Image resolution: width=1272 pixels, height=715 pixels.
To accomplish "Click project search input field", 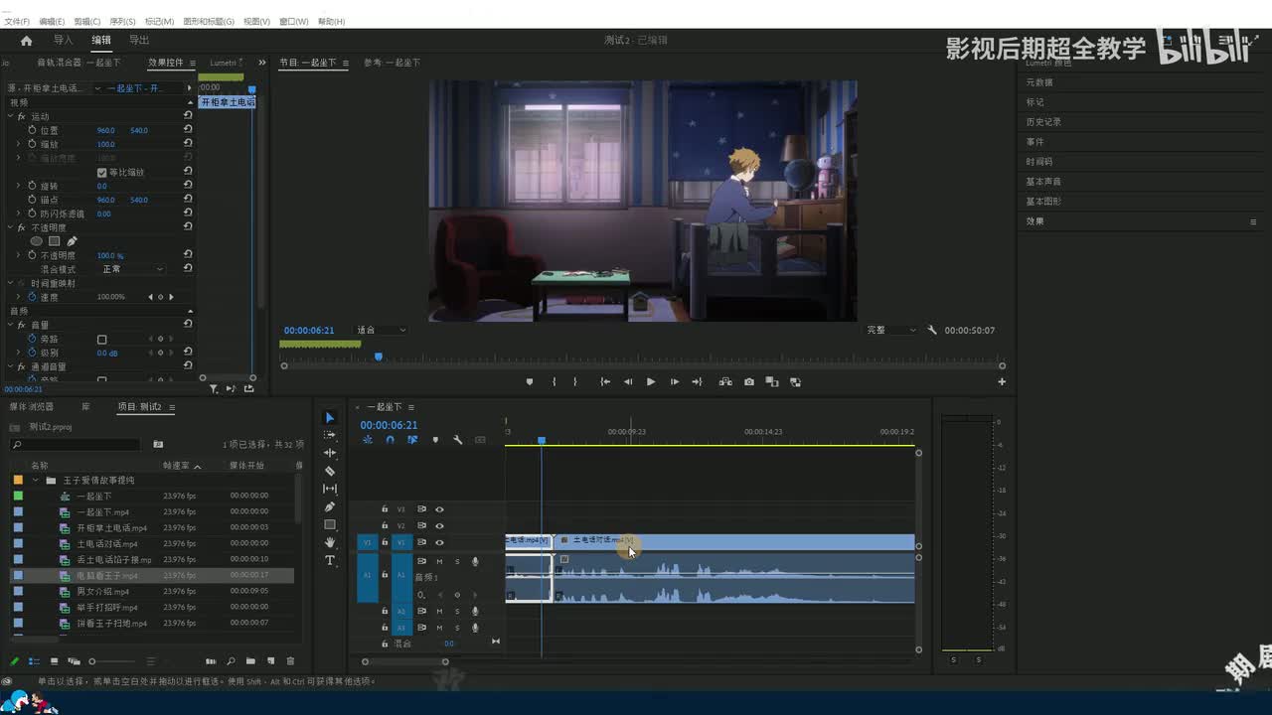I will pyautogui.click(x=76, y=445).
